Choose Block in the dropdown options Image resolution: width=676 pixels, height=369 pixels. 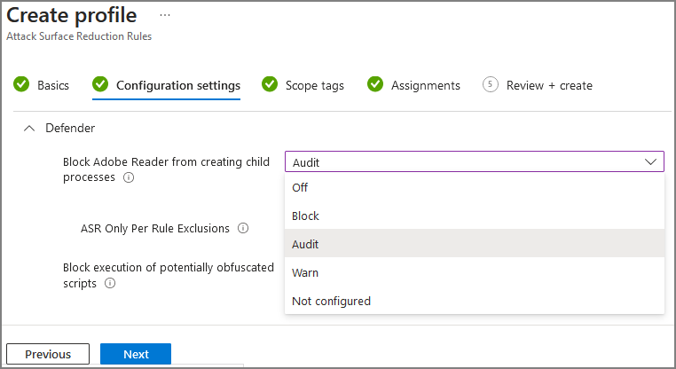tap(305, 216)
